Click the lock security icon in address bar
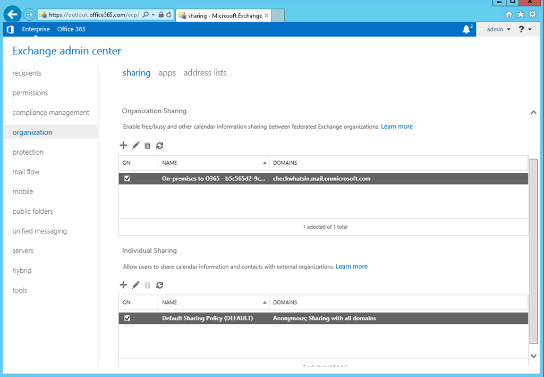This screenshot has height=377, width=544. 161,14
